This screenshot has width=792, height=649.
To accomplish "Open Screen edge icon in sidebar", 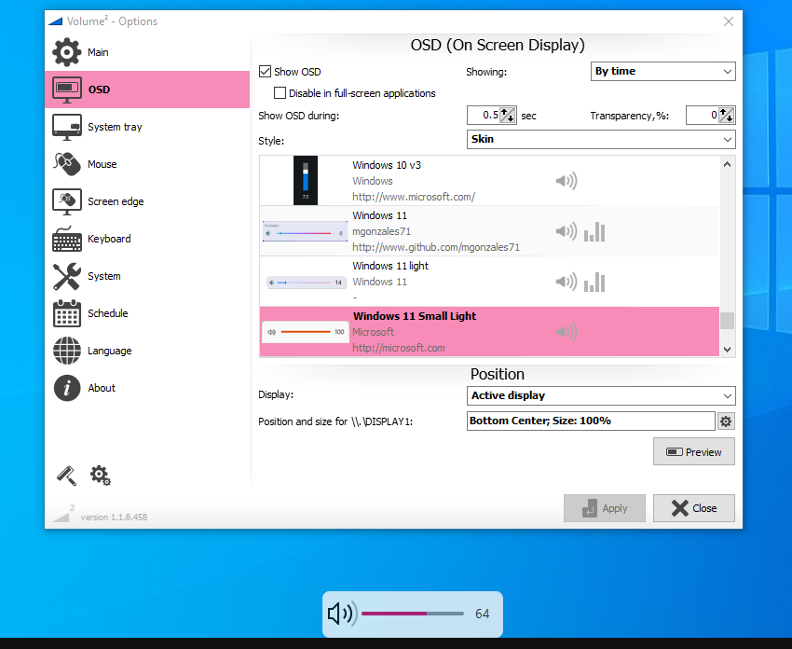I will coord(67,201).
